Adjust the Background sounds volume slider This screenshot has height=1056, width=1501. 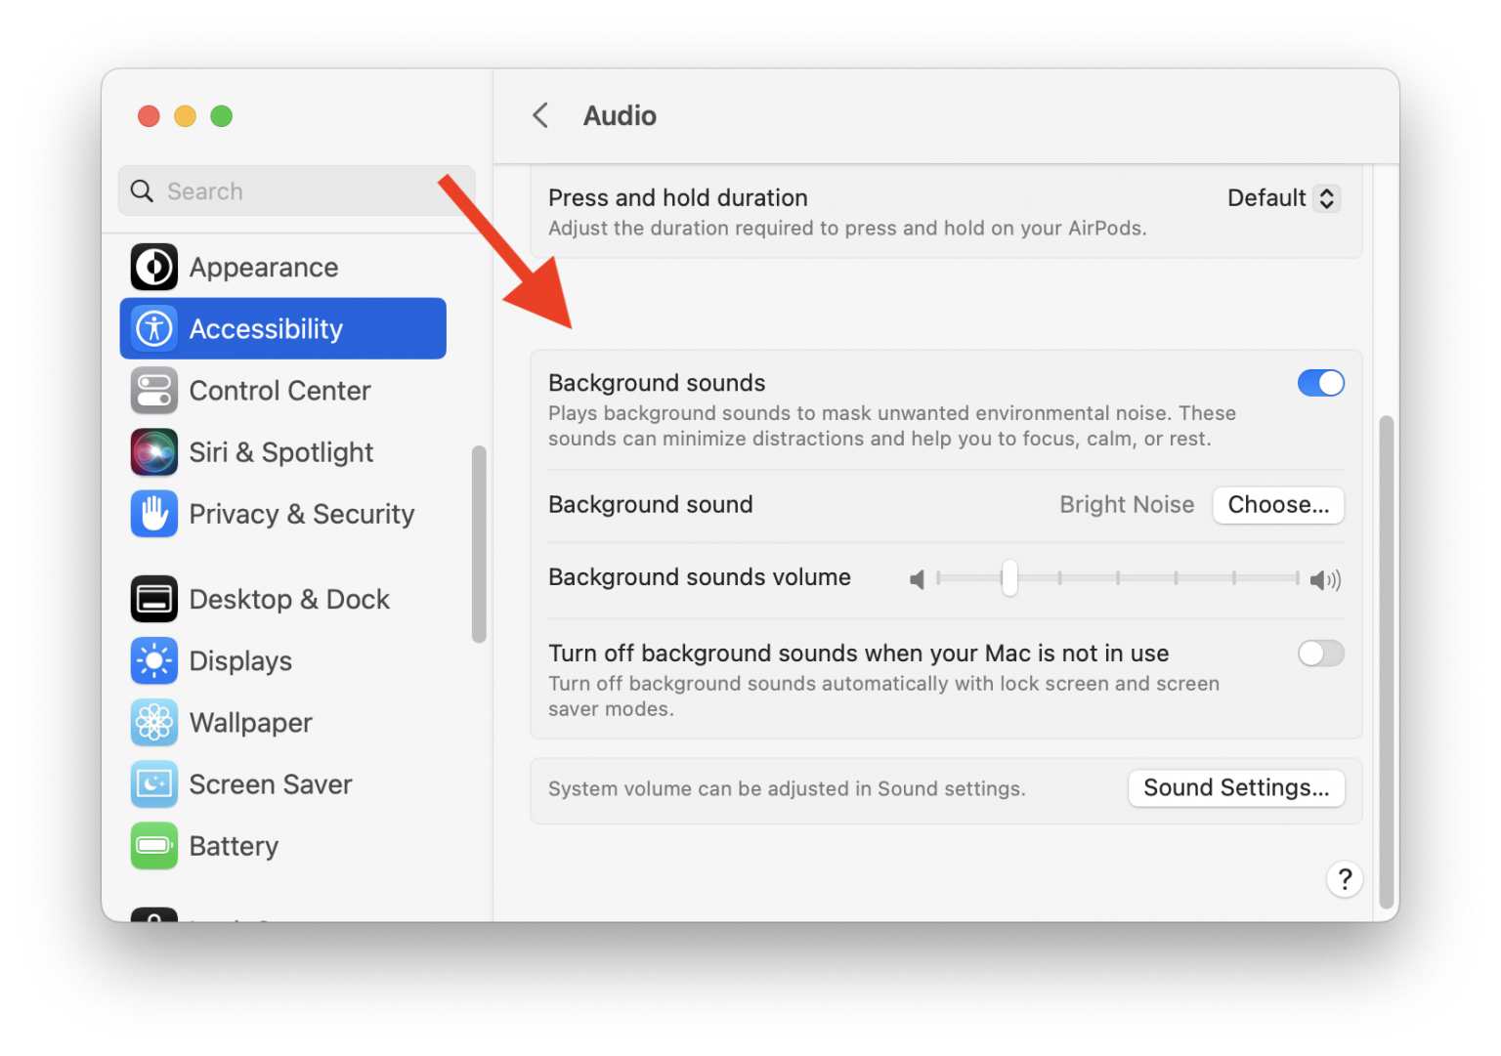coord(1008,578)
